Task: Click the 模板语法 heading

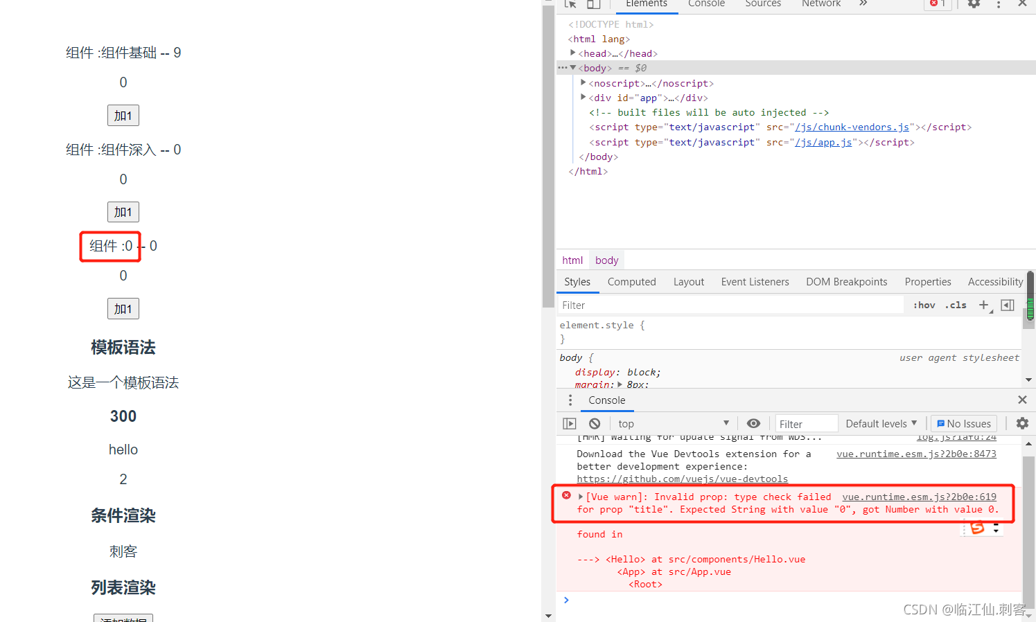Action: coord(123,347)
